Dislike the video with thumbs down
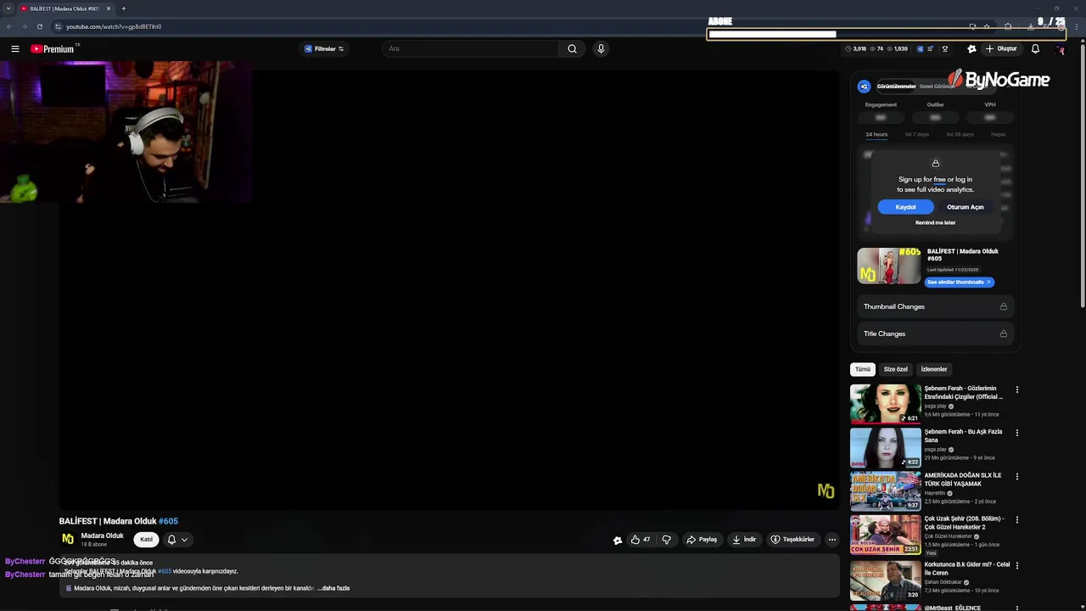 pos(666,540)
